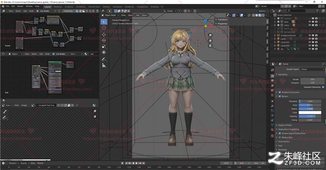Image resolution: width=326 pixels, height=170 pixels.
Task: Select the Measure ruler tool
Action: click(104, 65)
